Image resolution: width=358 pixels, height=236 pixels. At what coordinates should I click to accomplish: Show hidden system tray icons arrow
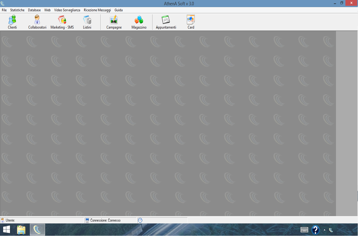[x=324, y=230]
